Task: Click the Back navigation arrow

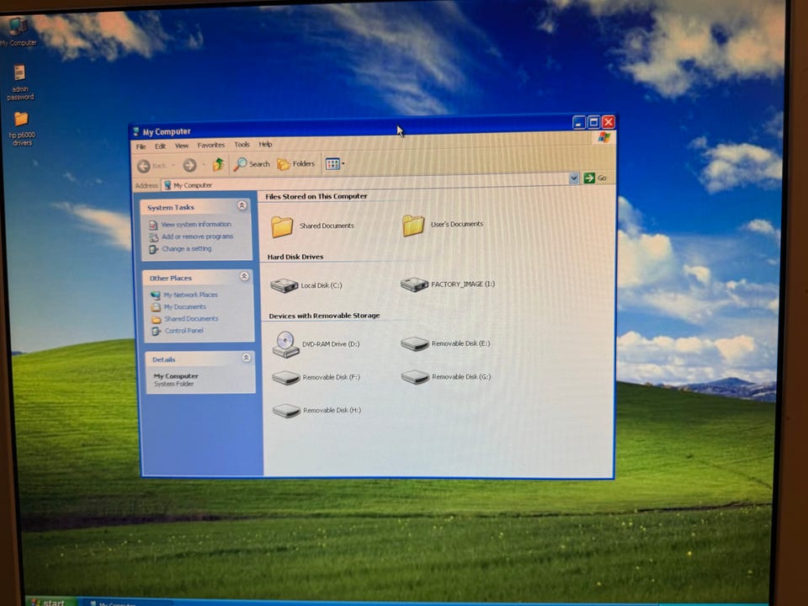Action: coord(144,166)
